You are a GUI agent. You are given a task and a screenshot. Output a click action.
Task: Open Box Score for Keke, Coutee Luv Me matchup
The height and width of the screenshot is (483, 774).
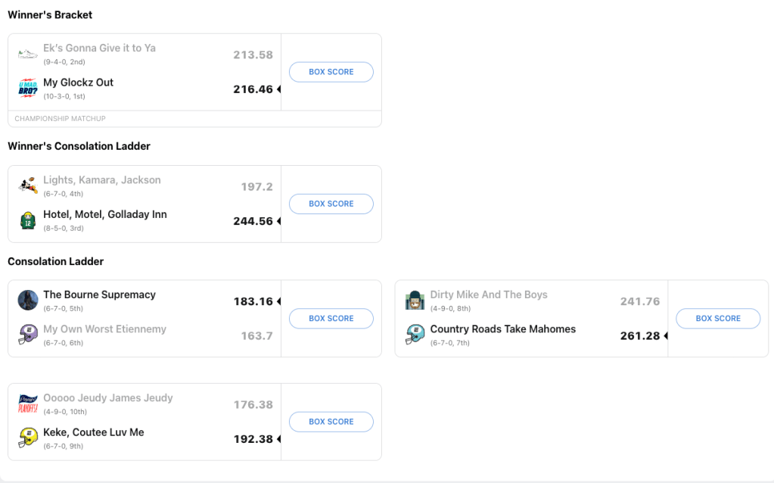coord(331,422)
